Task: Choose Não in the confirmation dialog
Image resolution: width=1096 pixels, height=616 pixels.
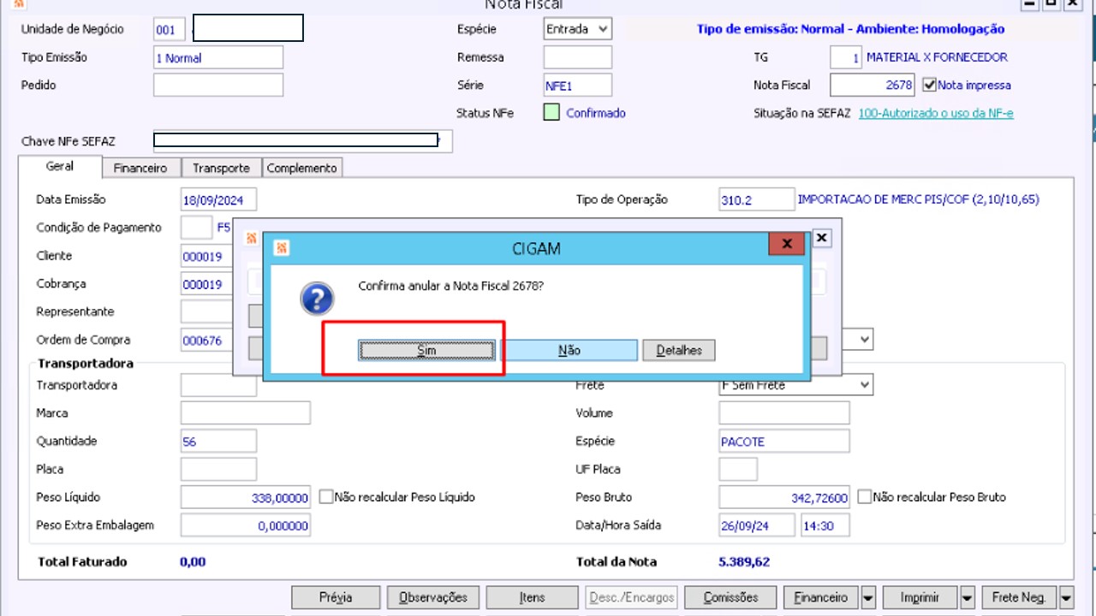Action: click(x=569, y=351)
